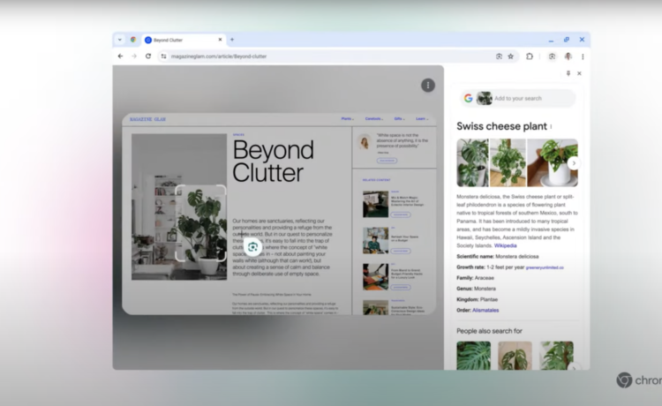This screenshot has height=406, width=662.
Task: Open the Sustainable Style article thumbnail
Action: [375, 307]
